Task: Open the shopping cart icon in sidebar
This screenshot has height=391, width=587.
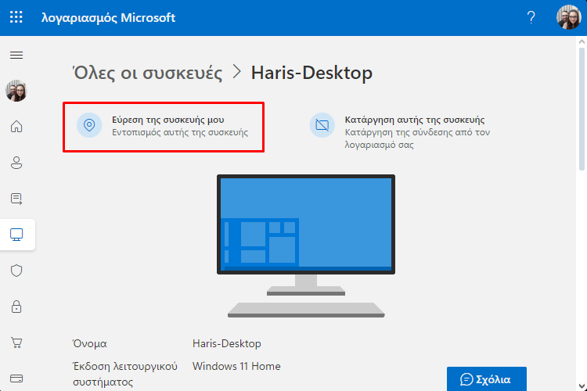Action: point(16,343)
